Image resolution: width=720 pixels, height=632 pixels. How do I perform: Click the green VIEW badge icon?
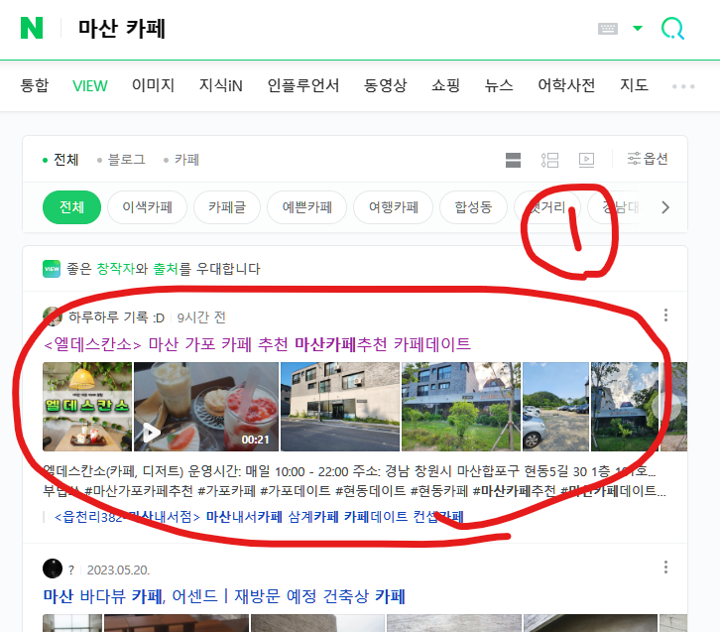pyautogui.click(x=52, y=269)
